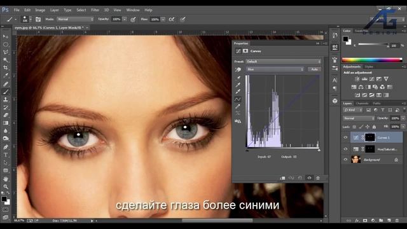407x229 pixels.
Task: Click the on-image adjustment tool in Curves
Action: tap(238, 69)
